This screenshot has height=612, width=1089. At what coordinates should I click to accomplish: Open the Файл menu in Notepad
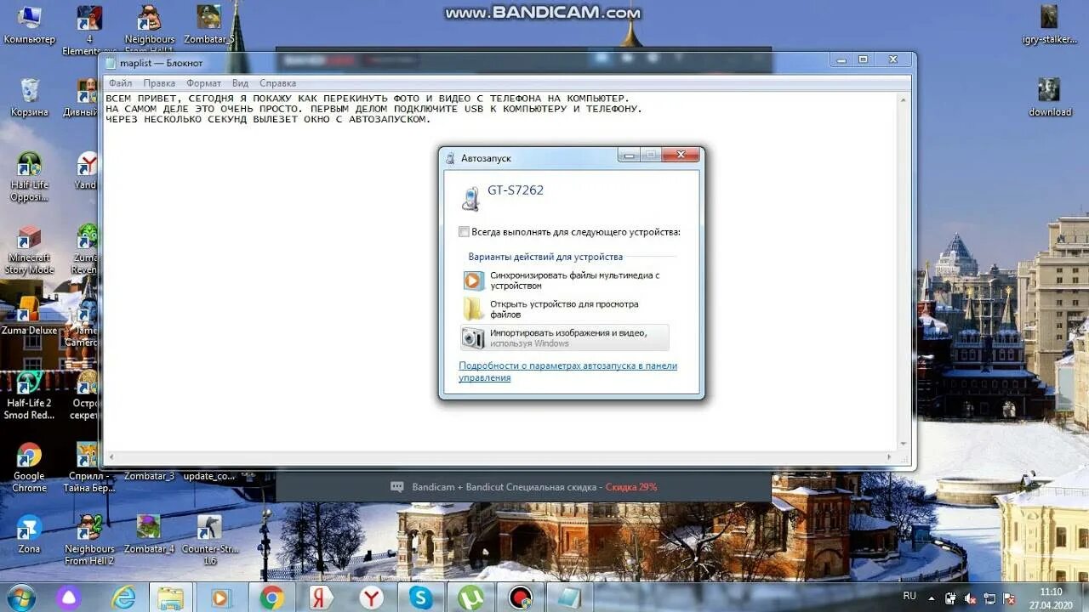tap(120, 83)
